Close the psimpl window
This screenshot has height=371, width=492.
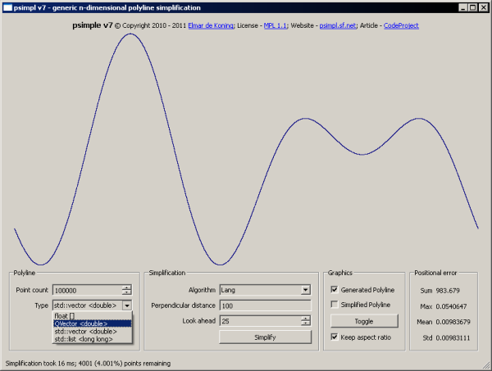(484, 7)
